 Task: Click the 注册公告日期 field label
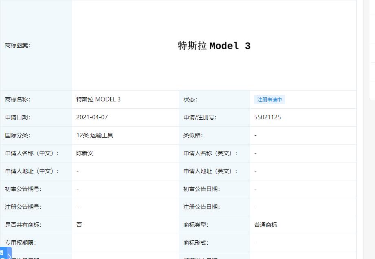pyautogui.click(x=202, y=207)
